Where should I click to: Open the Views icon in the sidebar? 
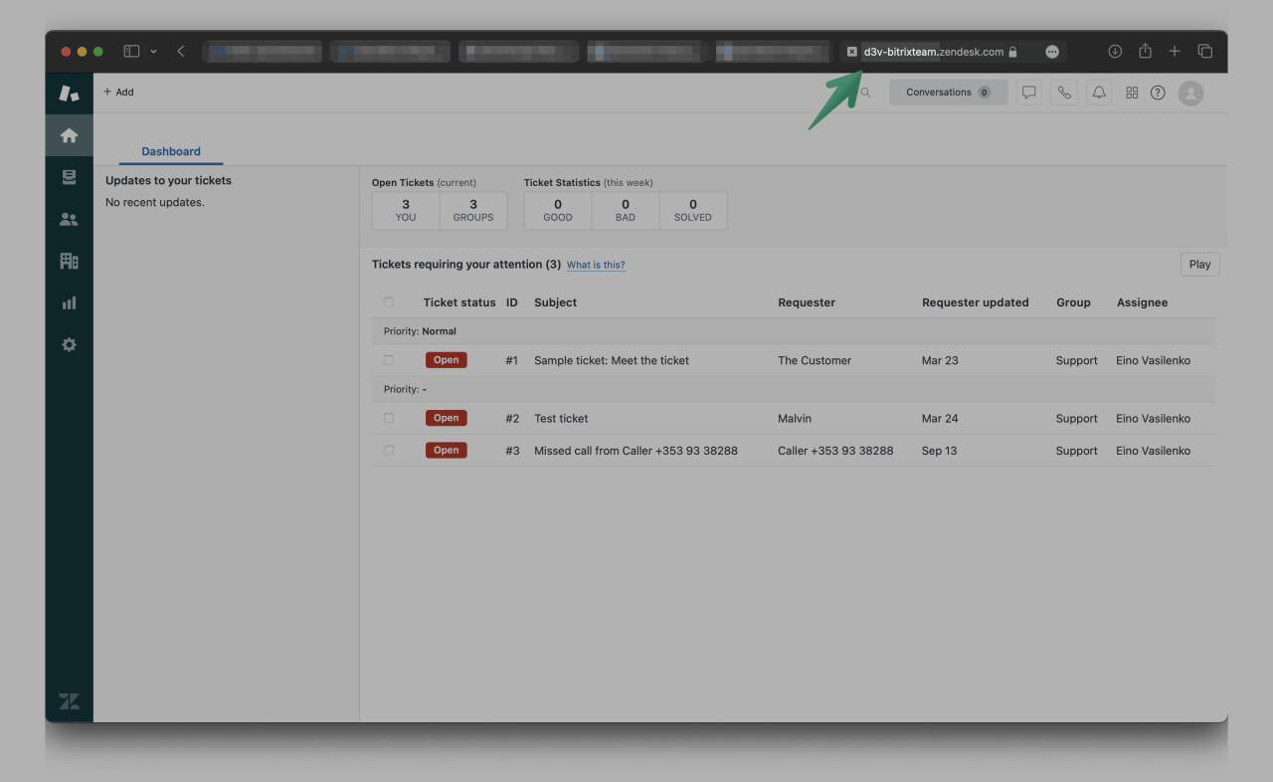[69, 176]
